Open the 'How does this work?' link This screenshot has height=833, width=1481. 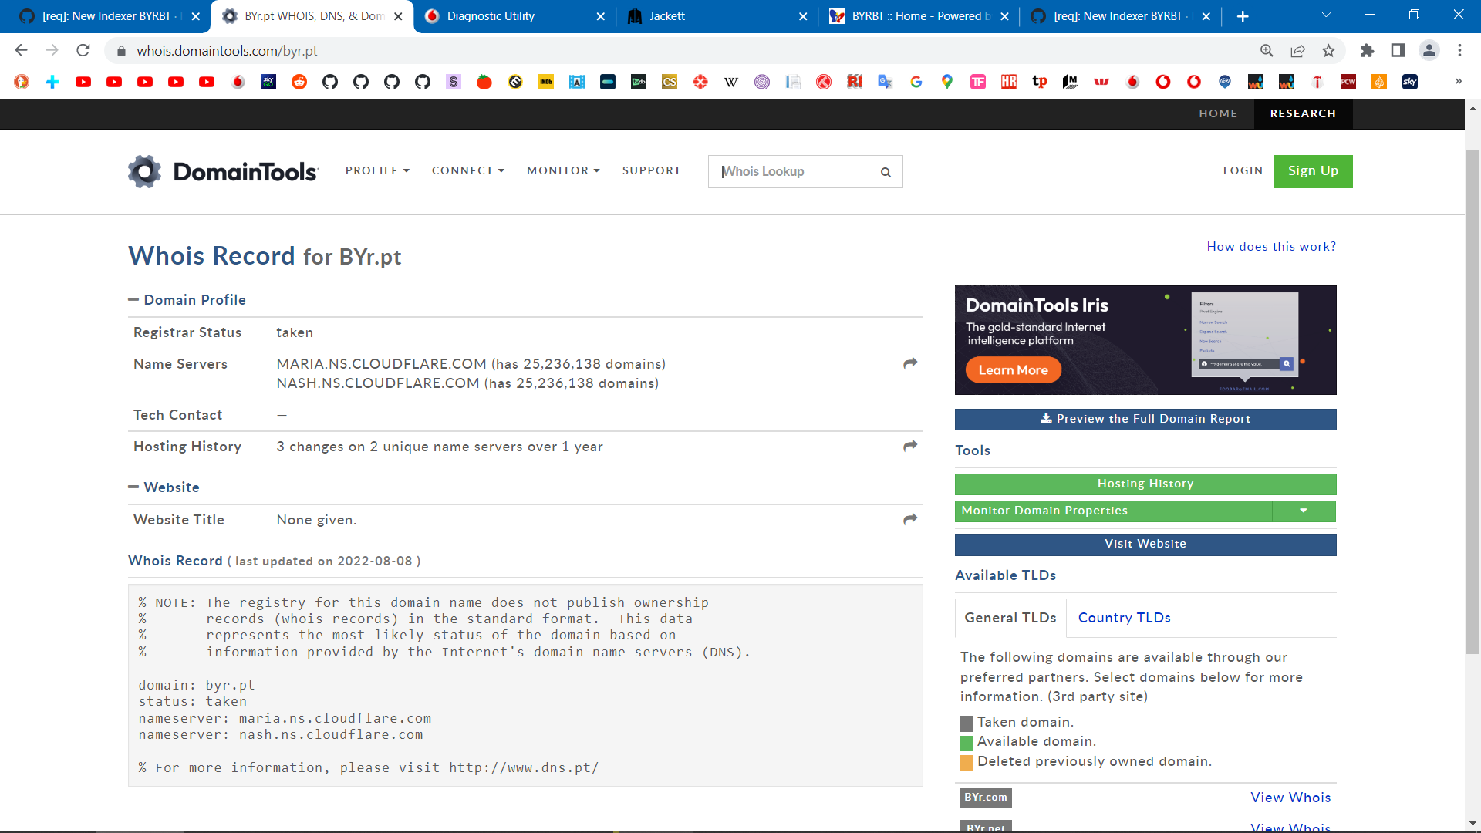[x=1271, y=246]
